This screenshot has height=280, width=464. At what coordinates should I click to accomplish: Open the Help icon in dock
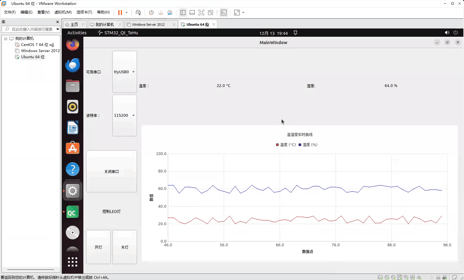point(73,169)
